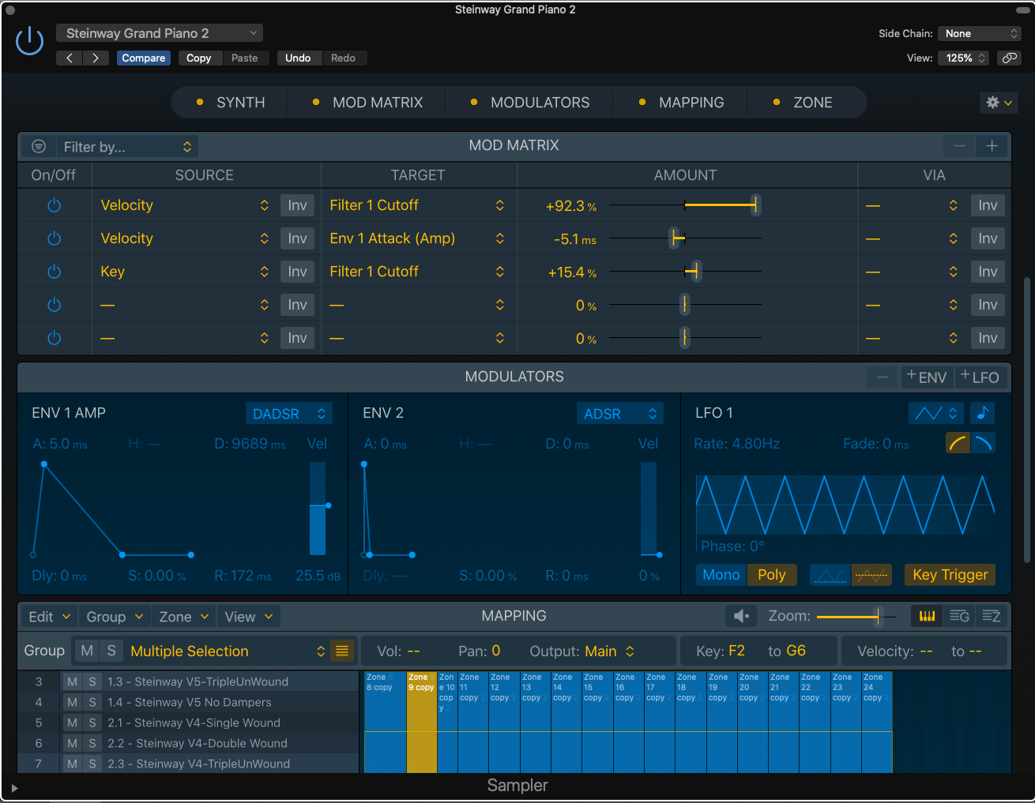Toggle first Velocity routing on/off
The width and height of the screenshot is (1035, 803).
click(55, 205)
